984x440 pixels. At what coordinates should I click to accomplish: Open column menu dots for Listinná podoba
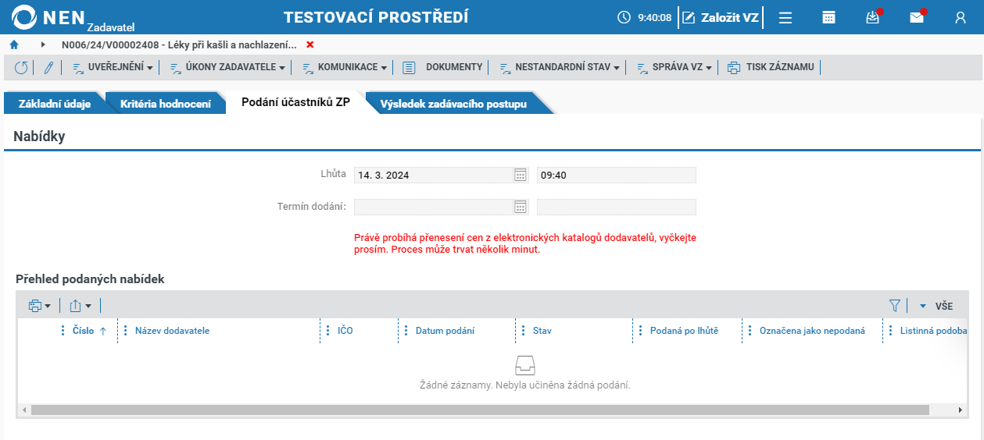click(x=891, y=331)
